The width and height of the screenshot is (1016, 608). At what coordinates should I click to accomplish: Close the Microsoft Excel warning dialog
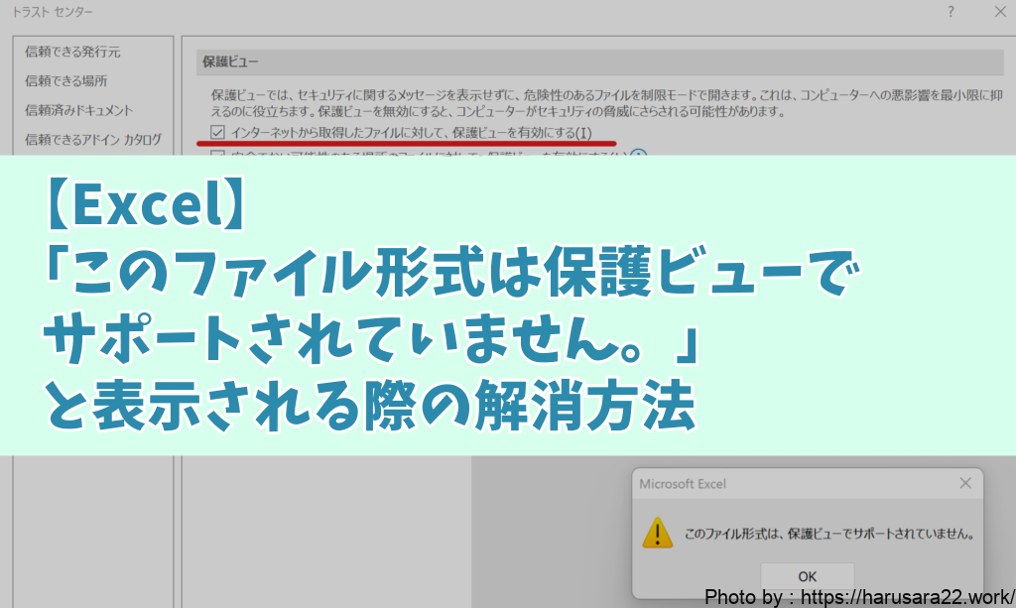click(x=964, y=484)
